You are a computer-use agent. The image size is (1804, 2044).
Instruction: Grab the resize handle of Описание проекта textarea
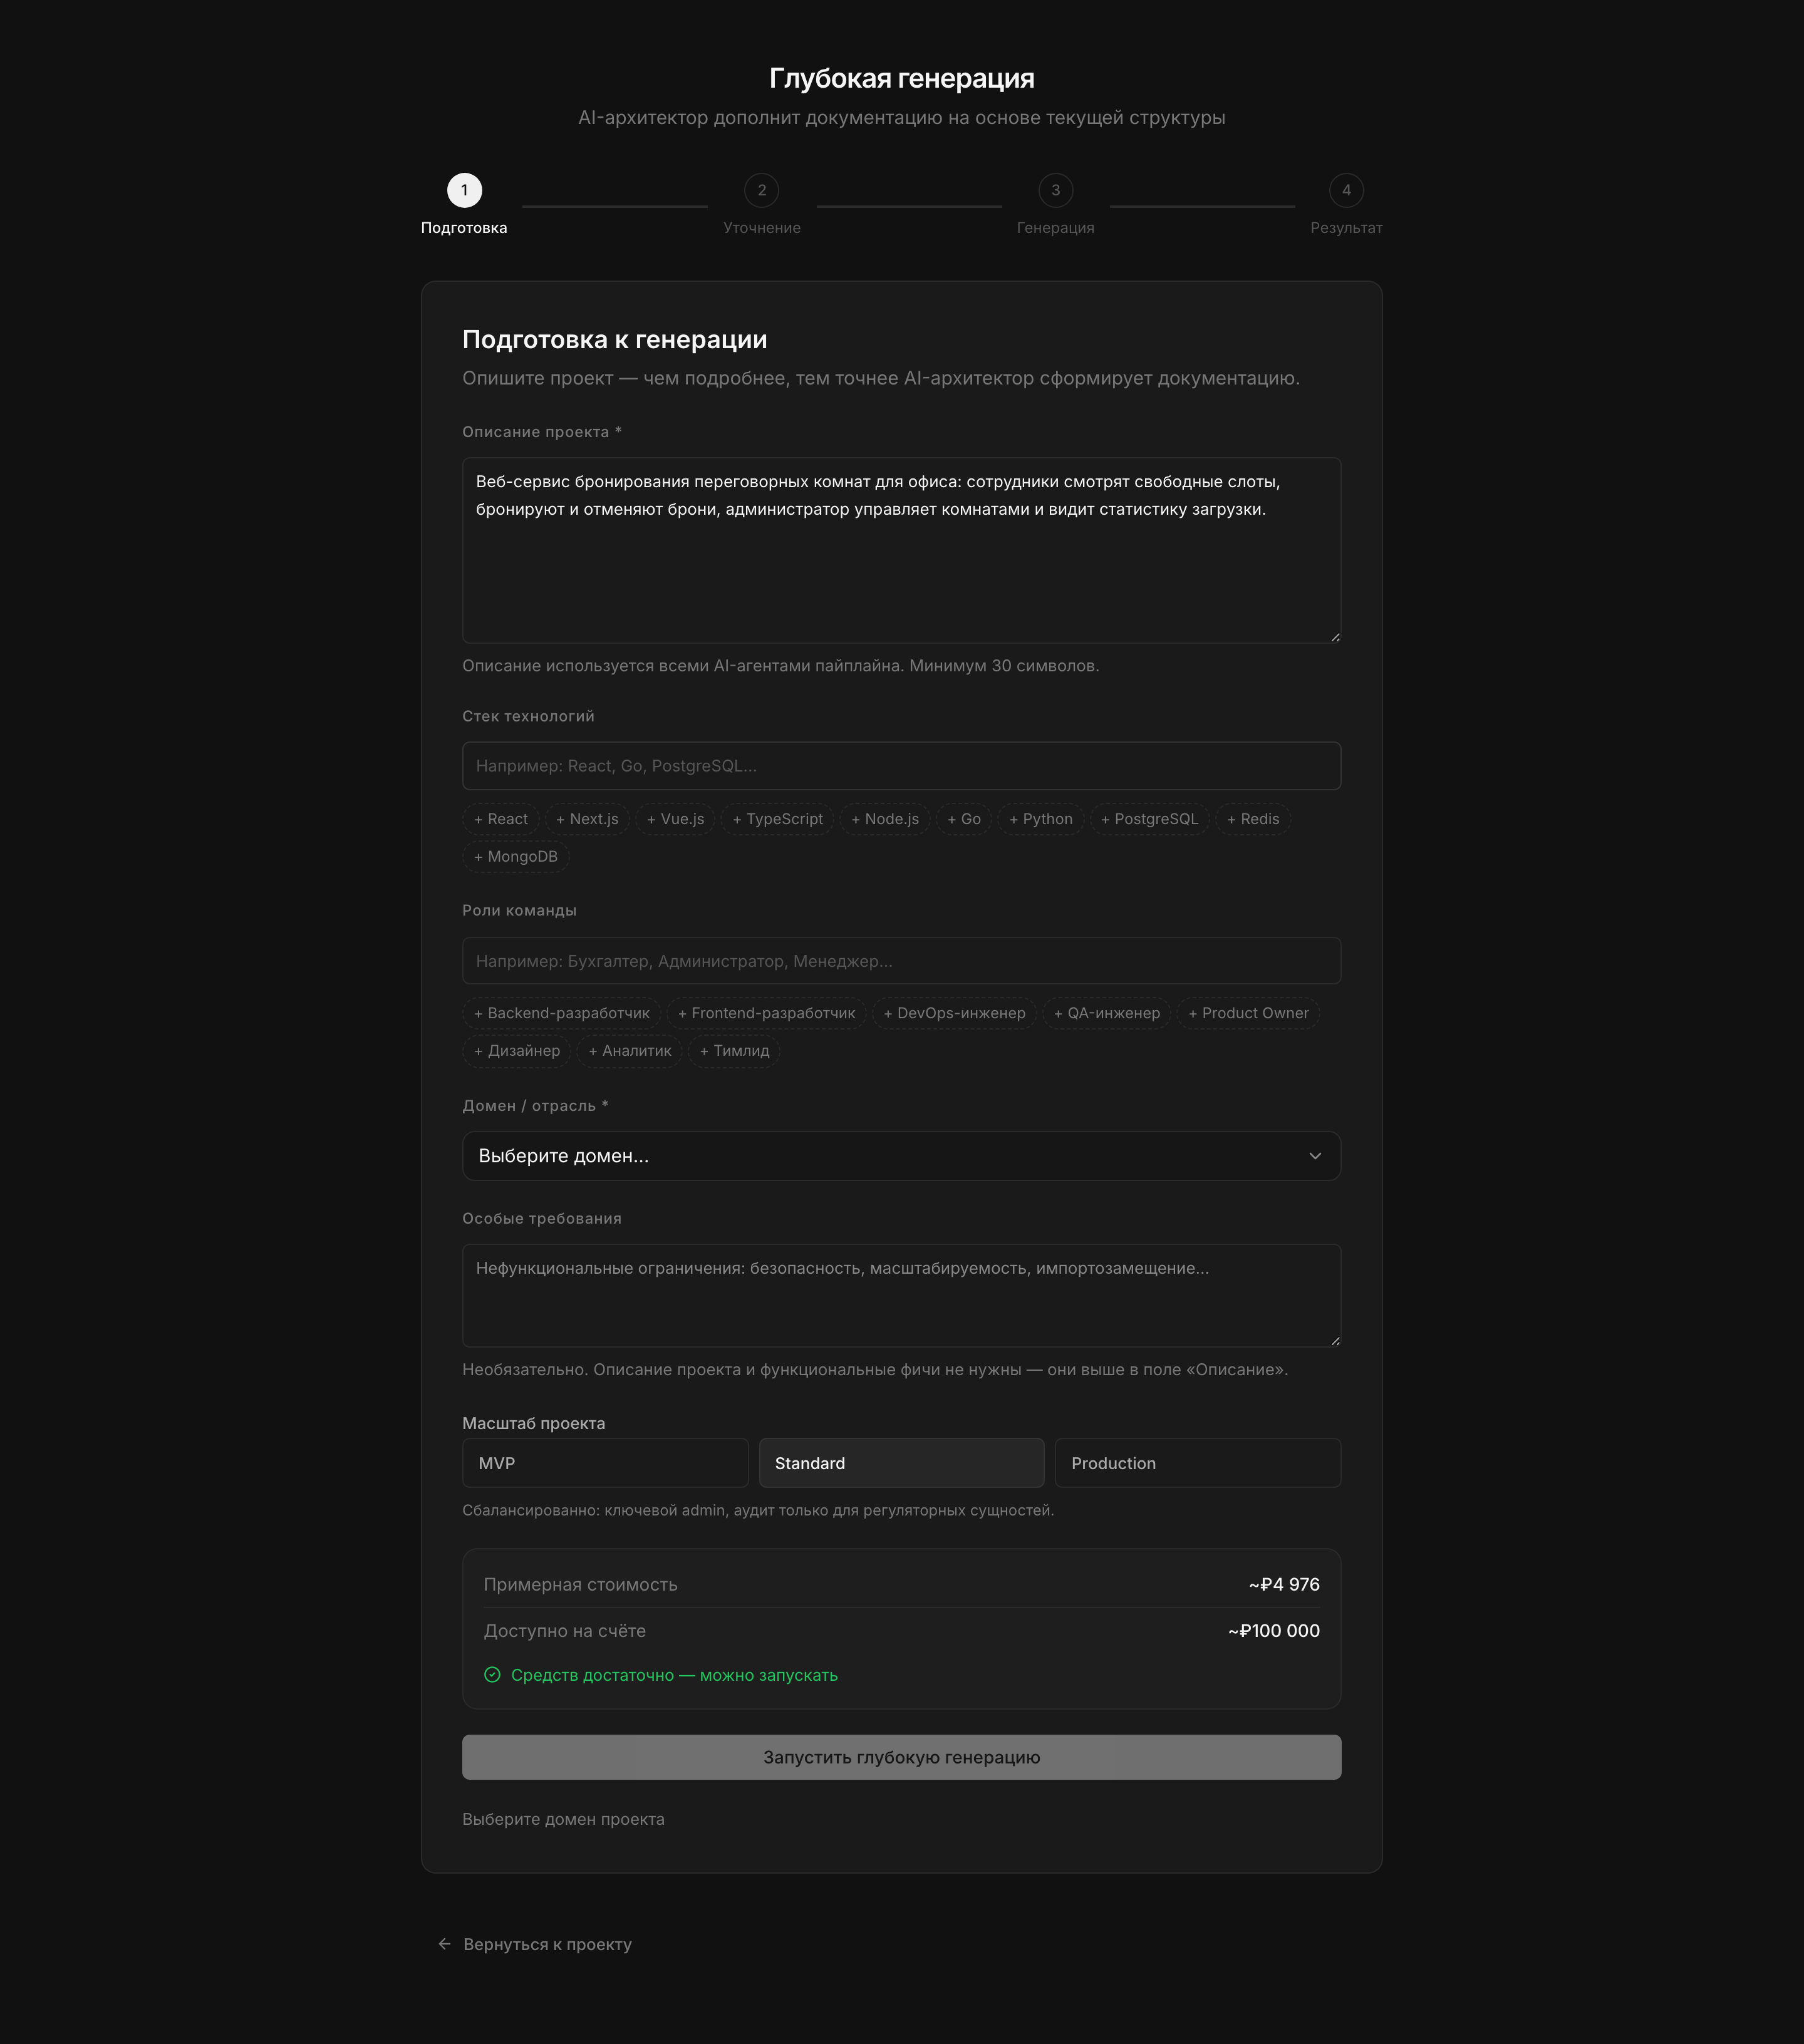point(1335,637)
